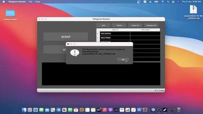Click OK in the backup export dialog

coord(123,60)
